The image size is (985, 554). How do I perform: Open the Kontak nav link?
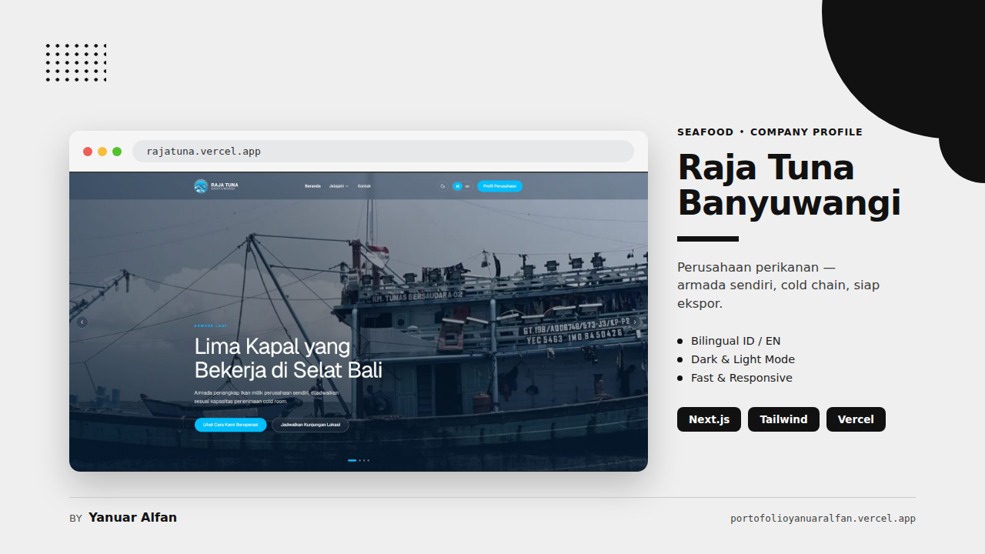pos(364,186)
